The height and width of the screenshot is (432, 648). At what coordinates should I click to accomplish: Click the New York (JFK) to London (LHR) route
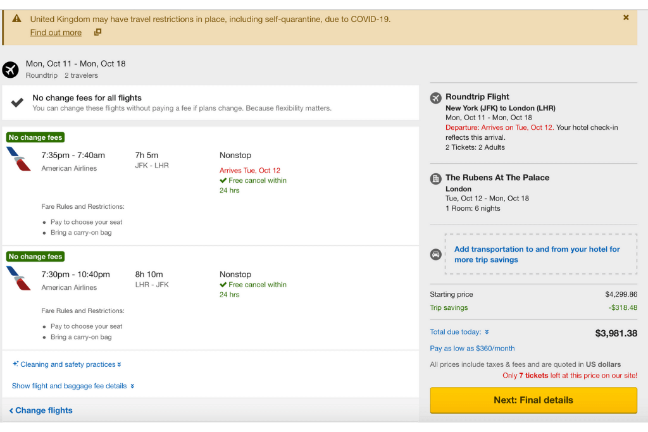point(501,108)
